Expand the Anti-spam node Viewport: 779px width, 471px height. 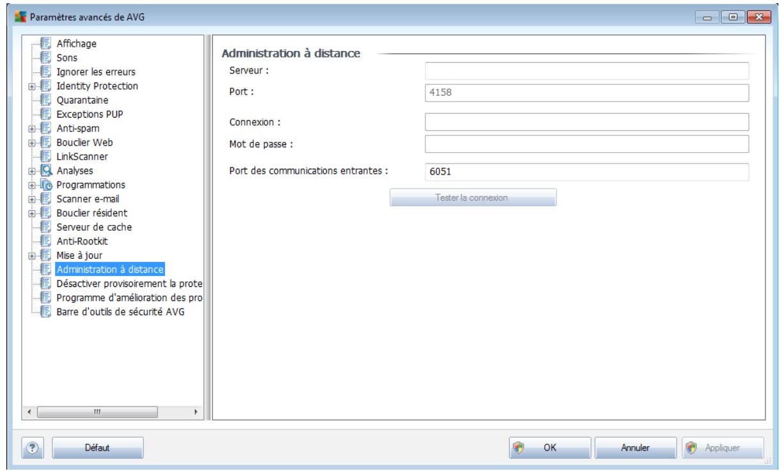31,128
